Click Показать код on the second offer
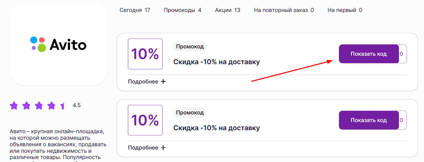The height and width of the screenshot is (162, 424). click(x=369, y=120)
